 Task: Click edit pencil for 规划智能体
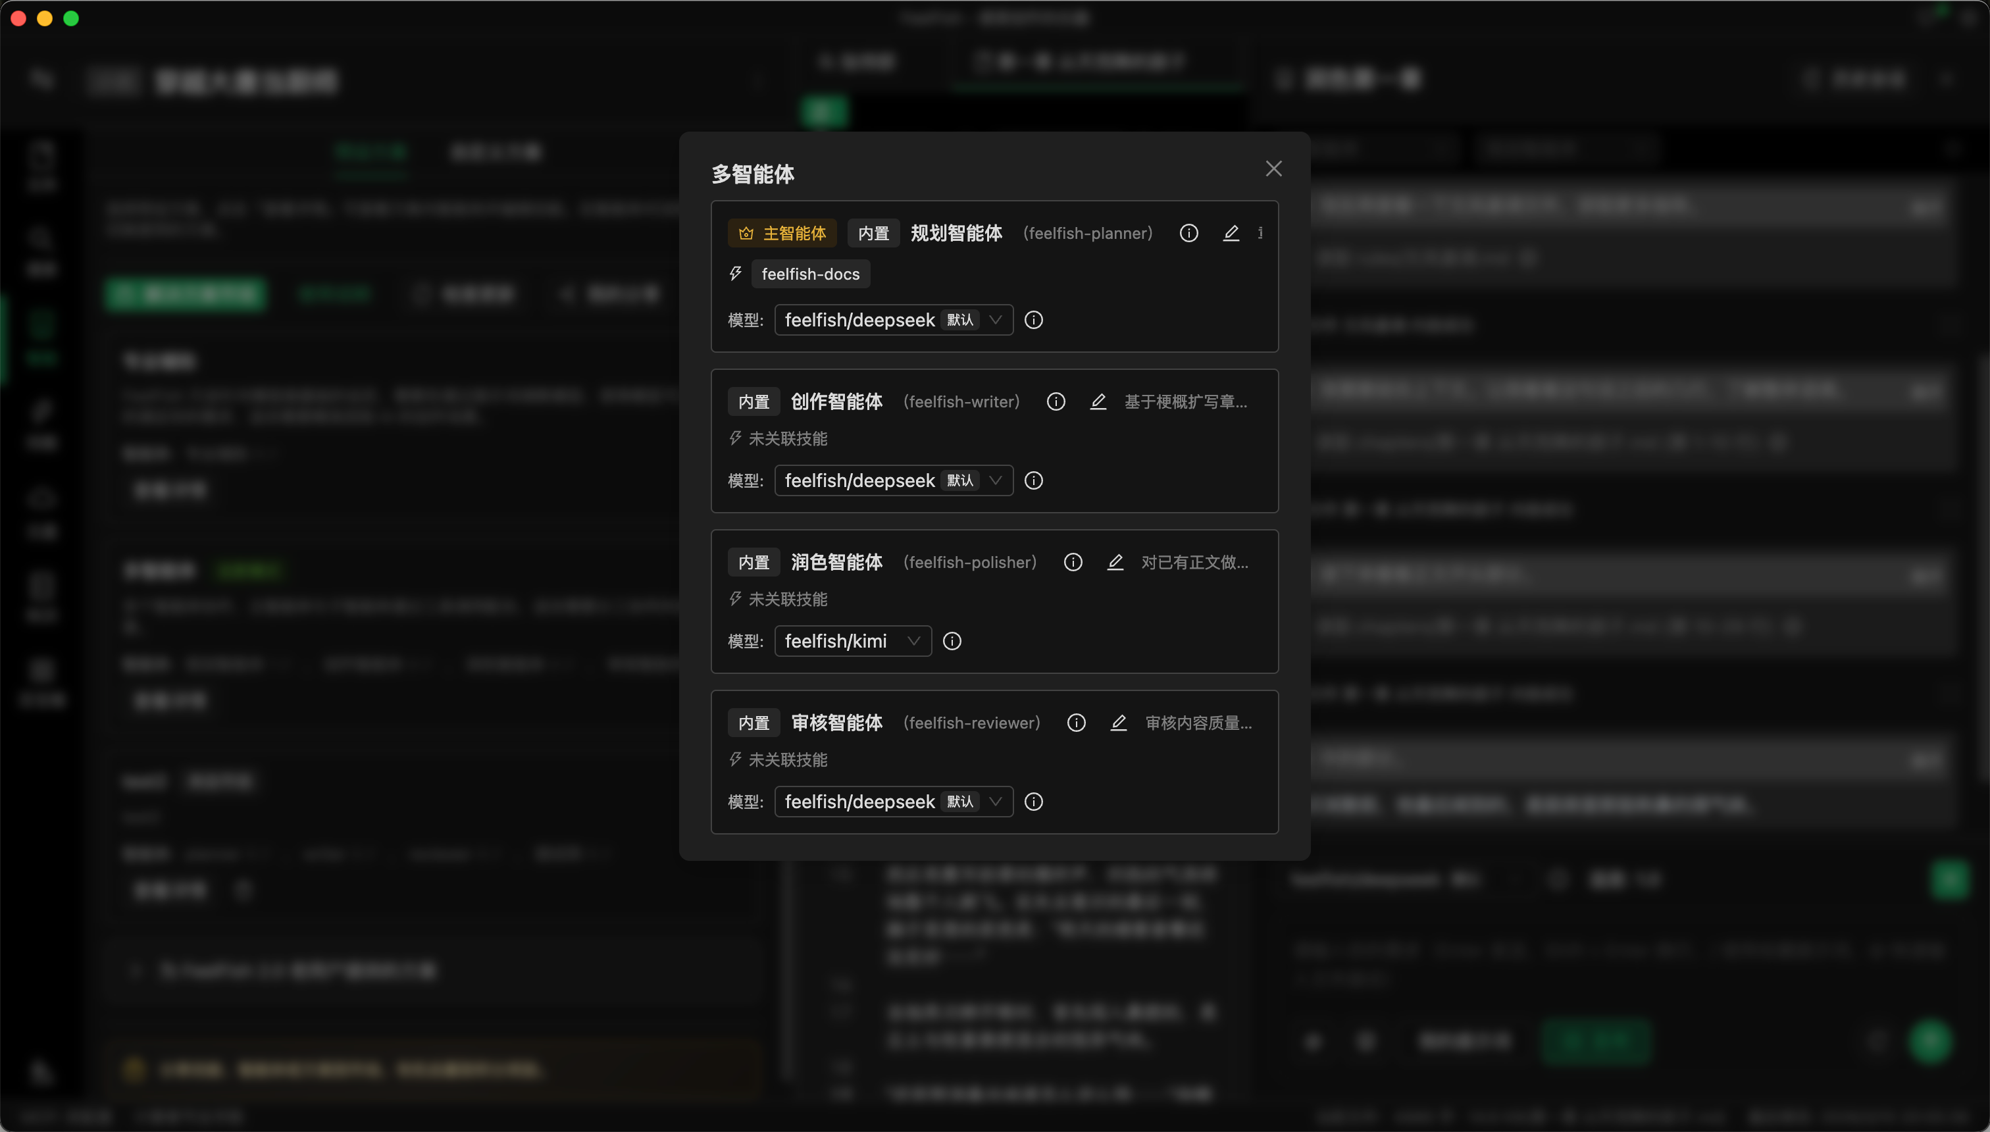[1231, 233]
